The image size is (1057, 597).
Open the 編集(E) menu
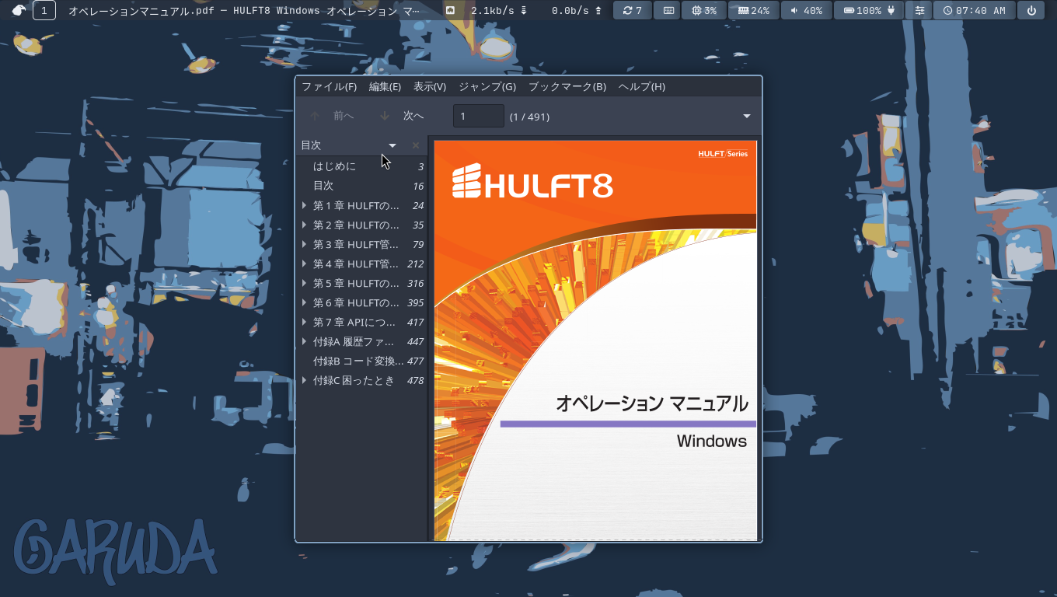point(385,86)
